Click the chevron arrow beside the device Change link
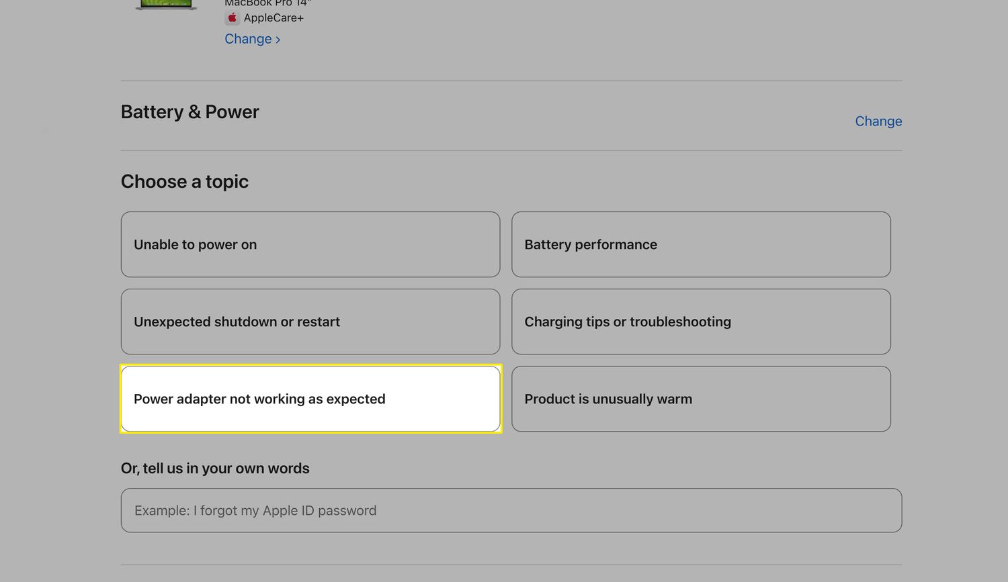1008x582 pixels. coord(278,40)
